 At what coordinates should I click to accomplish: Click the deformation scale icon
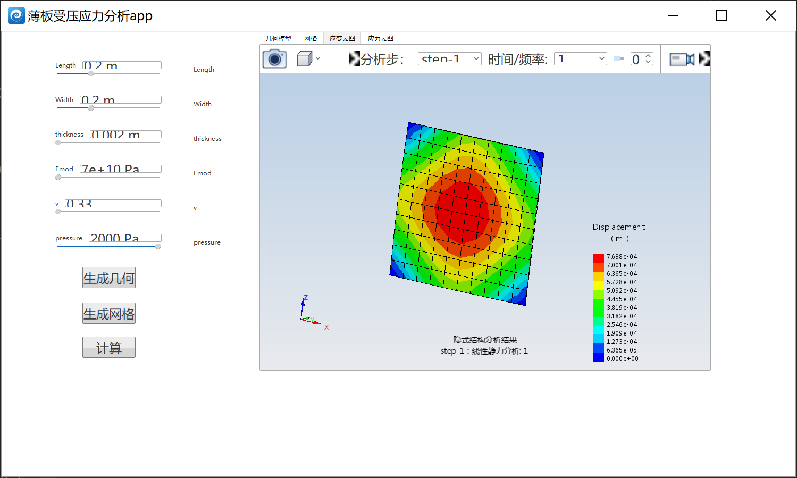pos(618,58)
